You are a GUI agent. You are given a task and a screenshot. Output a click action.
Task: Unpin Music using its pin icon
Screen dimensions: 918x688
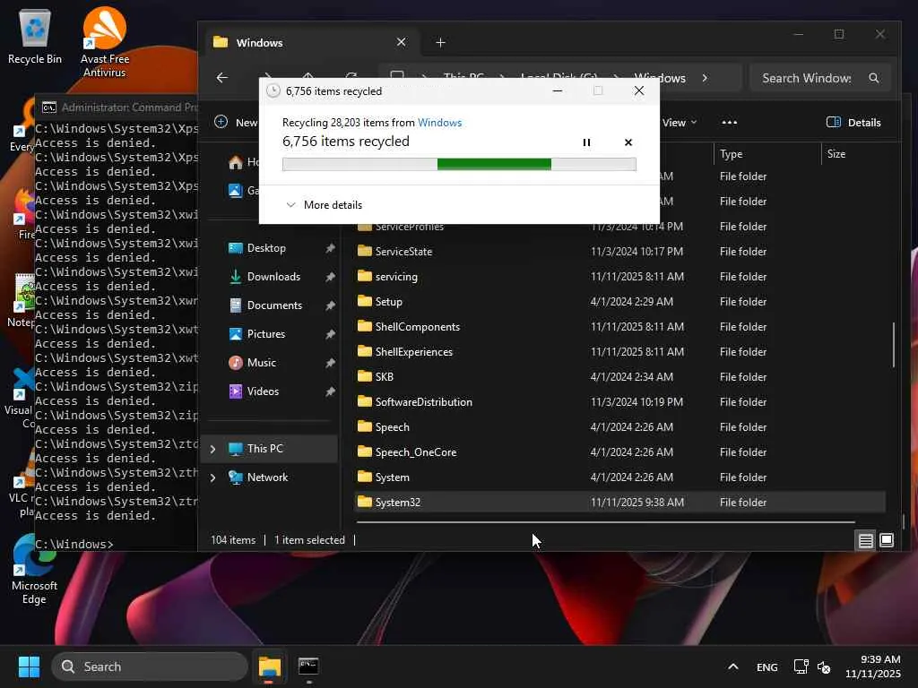click(330, 363)
